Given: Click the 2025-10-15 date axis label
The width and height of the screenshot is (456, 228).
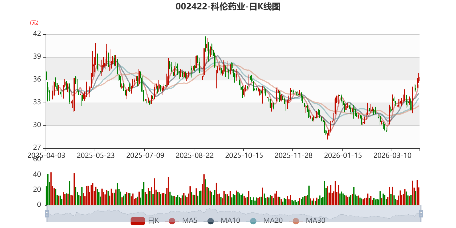Looking at the screenshot, I should point(244,156).
